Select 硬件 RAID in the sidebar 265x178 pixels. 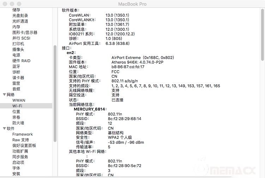(x=21, y=61)
